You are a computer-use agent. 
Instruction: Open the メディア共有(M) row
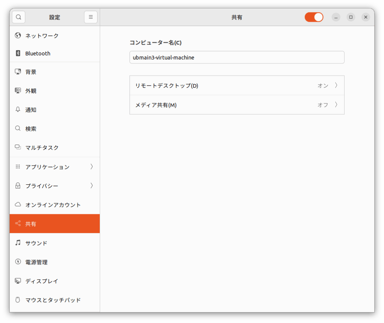pyautogui.click(x=237, y=105)
